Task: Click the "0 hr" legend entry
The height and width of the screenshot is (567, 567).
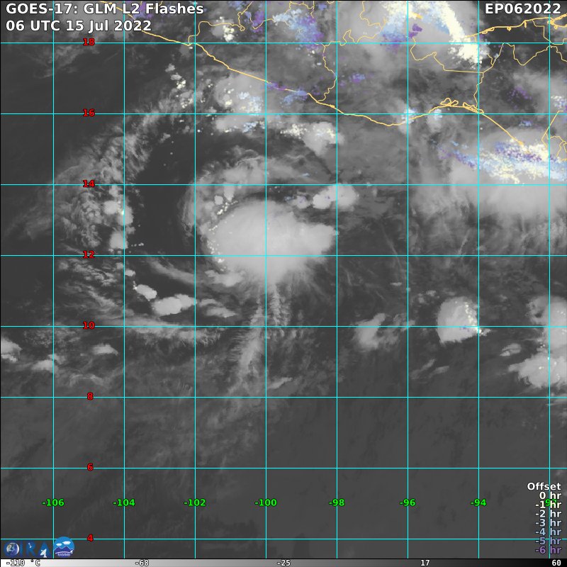Action: pos(551,495)
